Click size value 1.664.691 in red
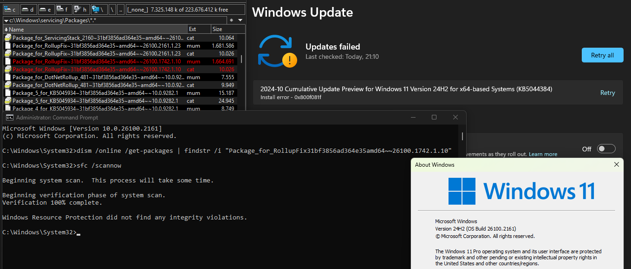This screenshot has height=269, width=631. [x=222, y=61]
